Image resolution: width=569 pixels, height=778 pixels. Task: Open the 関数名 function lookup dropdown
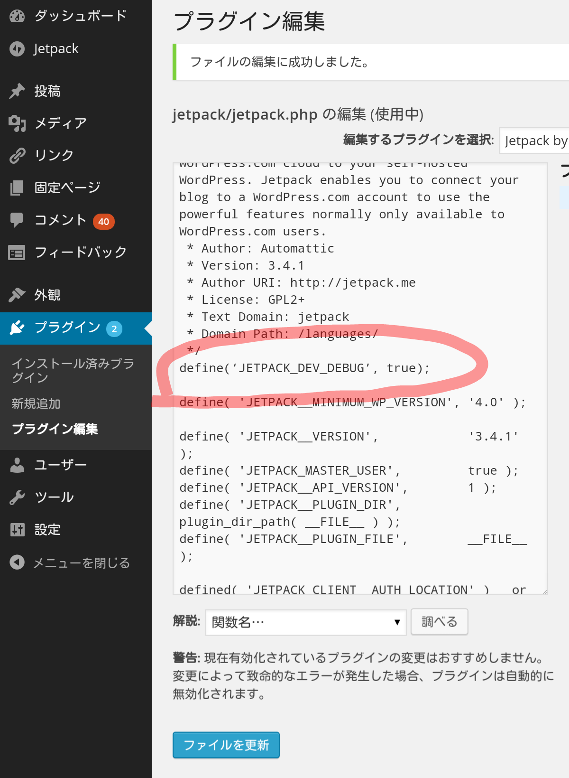[x=306, y=622]
